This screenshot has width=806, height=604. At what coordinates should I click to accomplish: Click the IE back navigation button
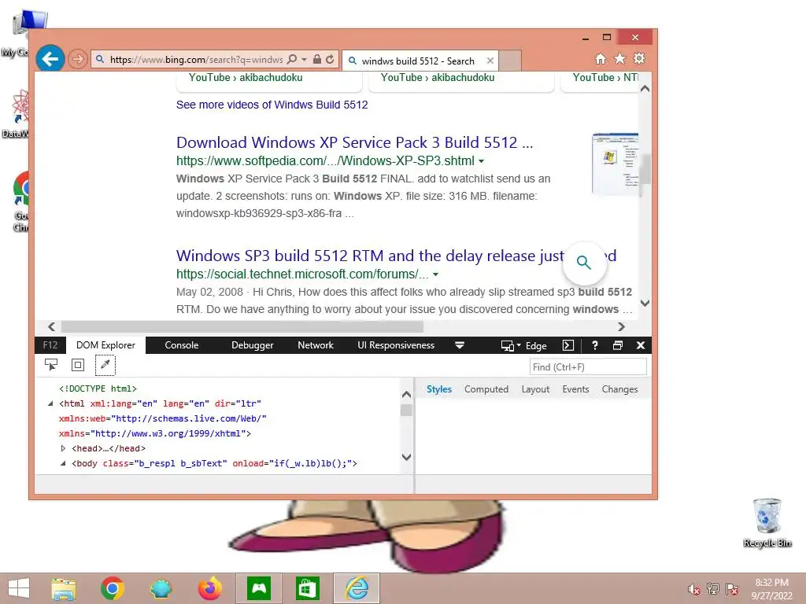pos(50,59)
